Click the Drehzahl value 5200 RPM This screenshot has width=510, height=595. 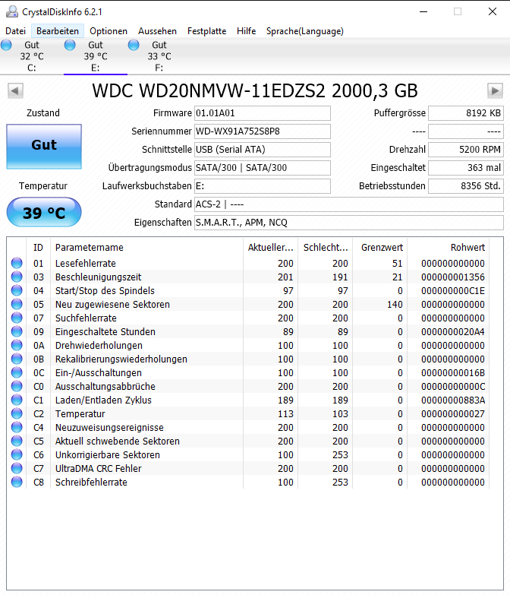pos(466,150)
